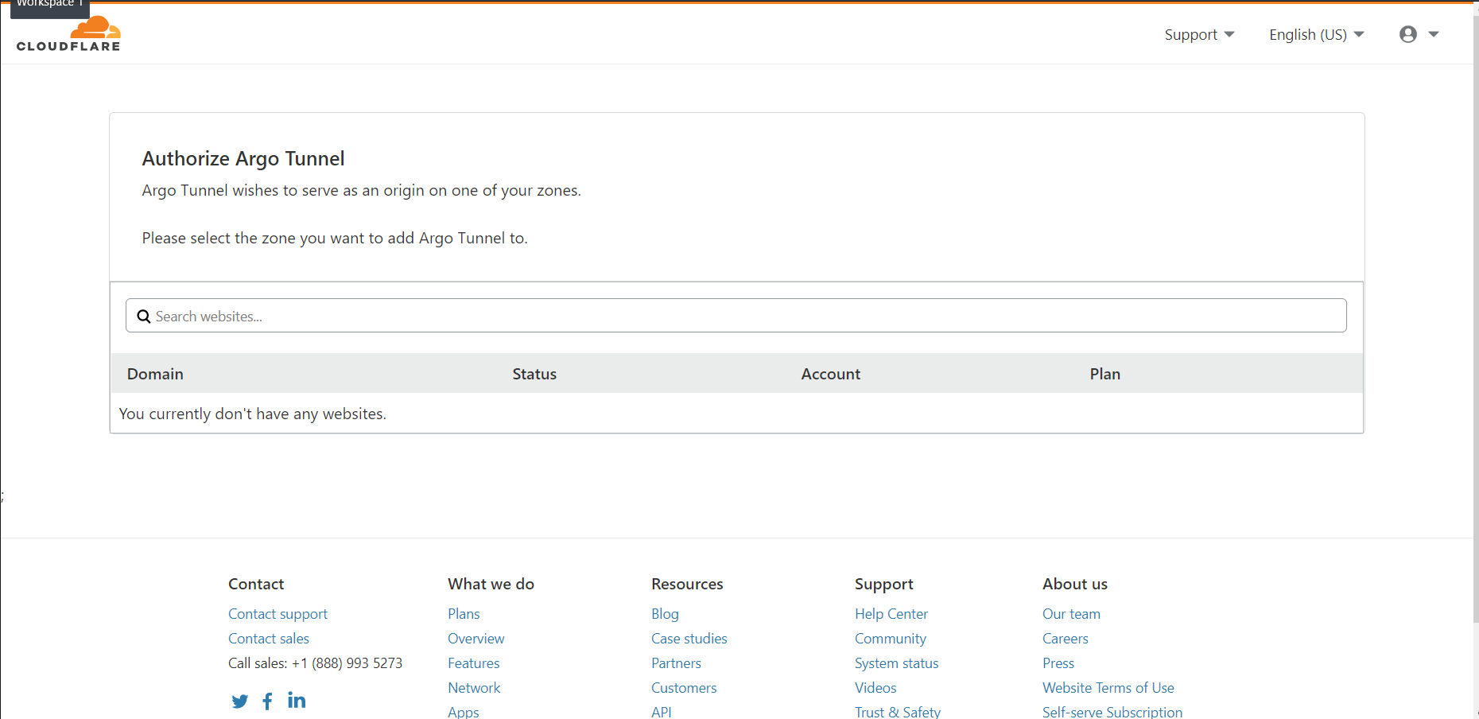1479x719 pixels.
Task: Open LinkedIn via the footer icon
Action: 296,700
